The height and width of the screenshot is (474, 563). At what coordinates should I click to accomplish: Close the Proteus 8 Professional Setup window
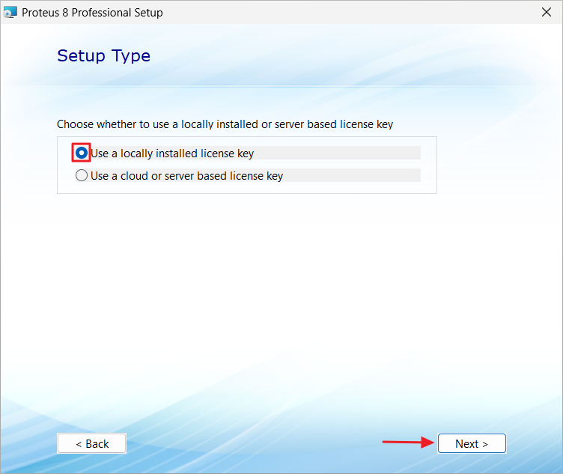click(547, 12)
